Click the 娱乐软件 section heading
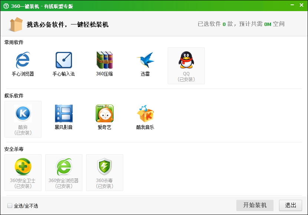 [14, 96]
